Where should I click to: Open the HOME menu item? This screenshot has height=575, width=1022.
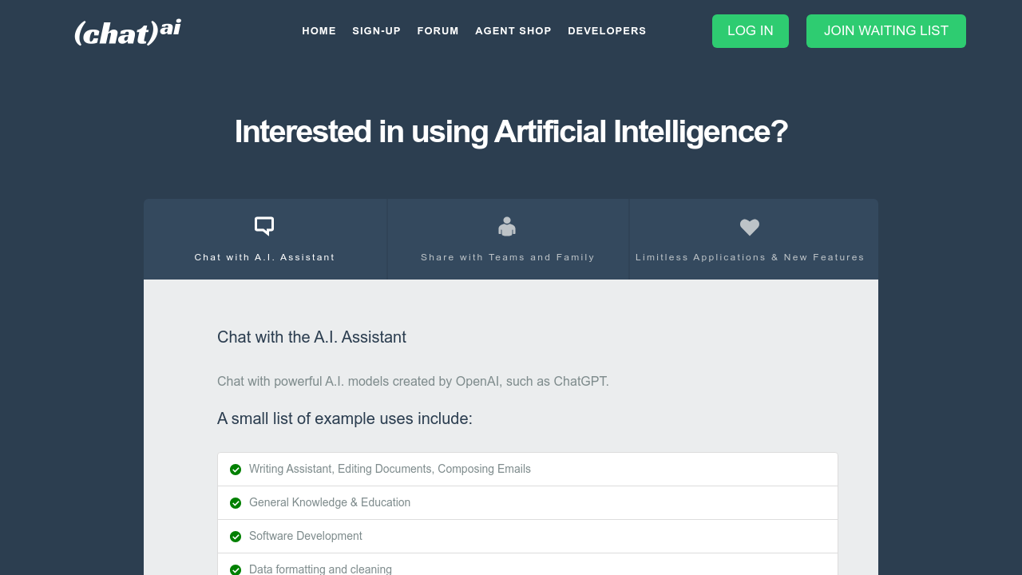(319, 31)
